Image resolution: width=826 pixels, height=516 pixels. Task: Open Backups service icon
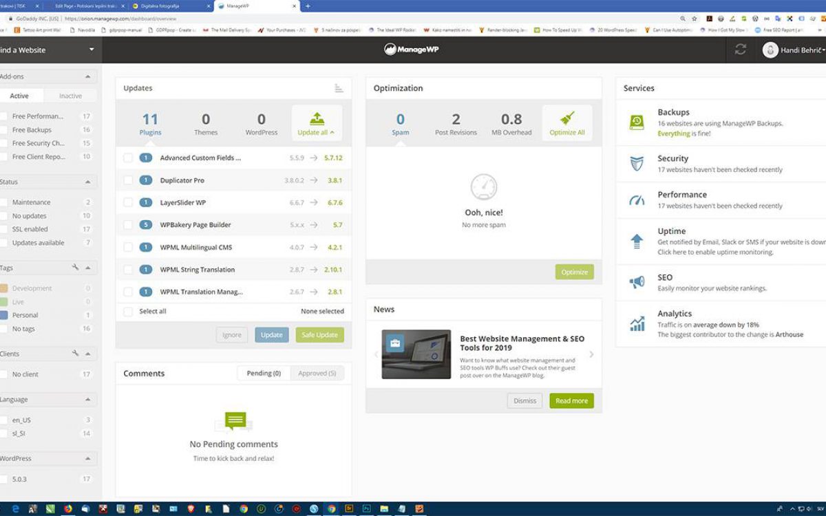[637, 122]
